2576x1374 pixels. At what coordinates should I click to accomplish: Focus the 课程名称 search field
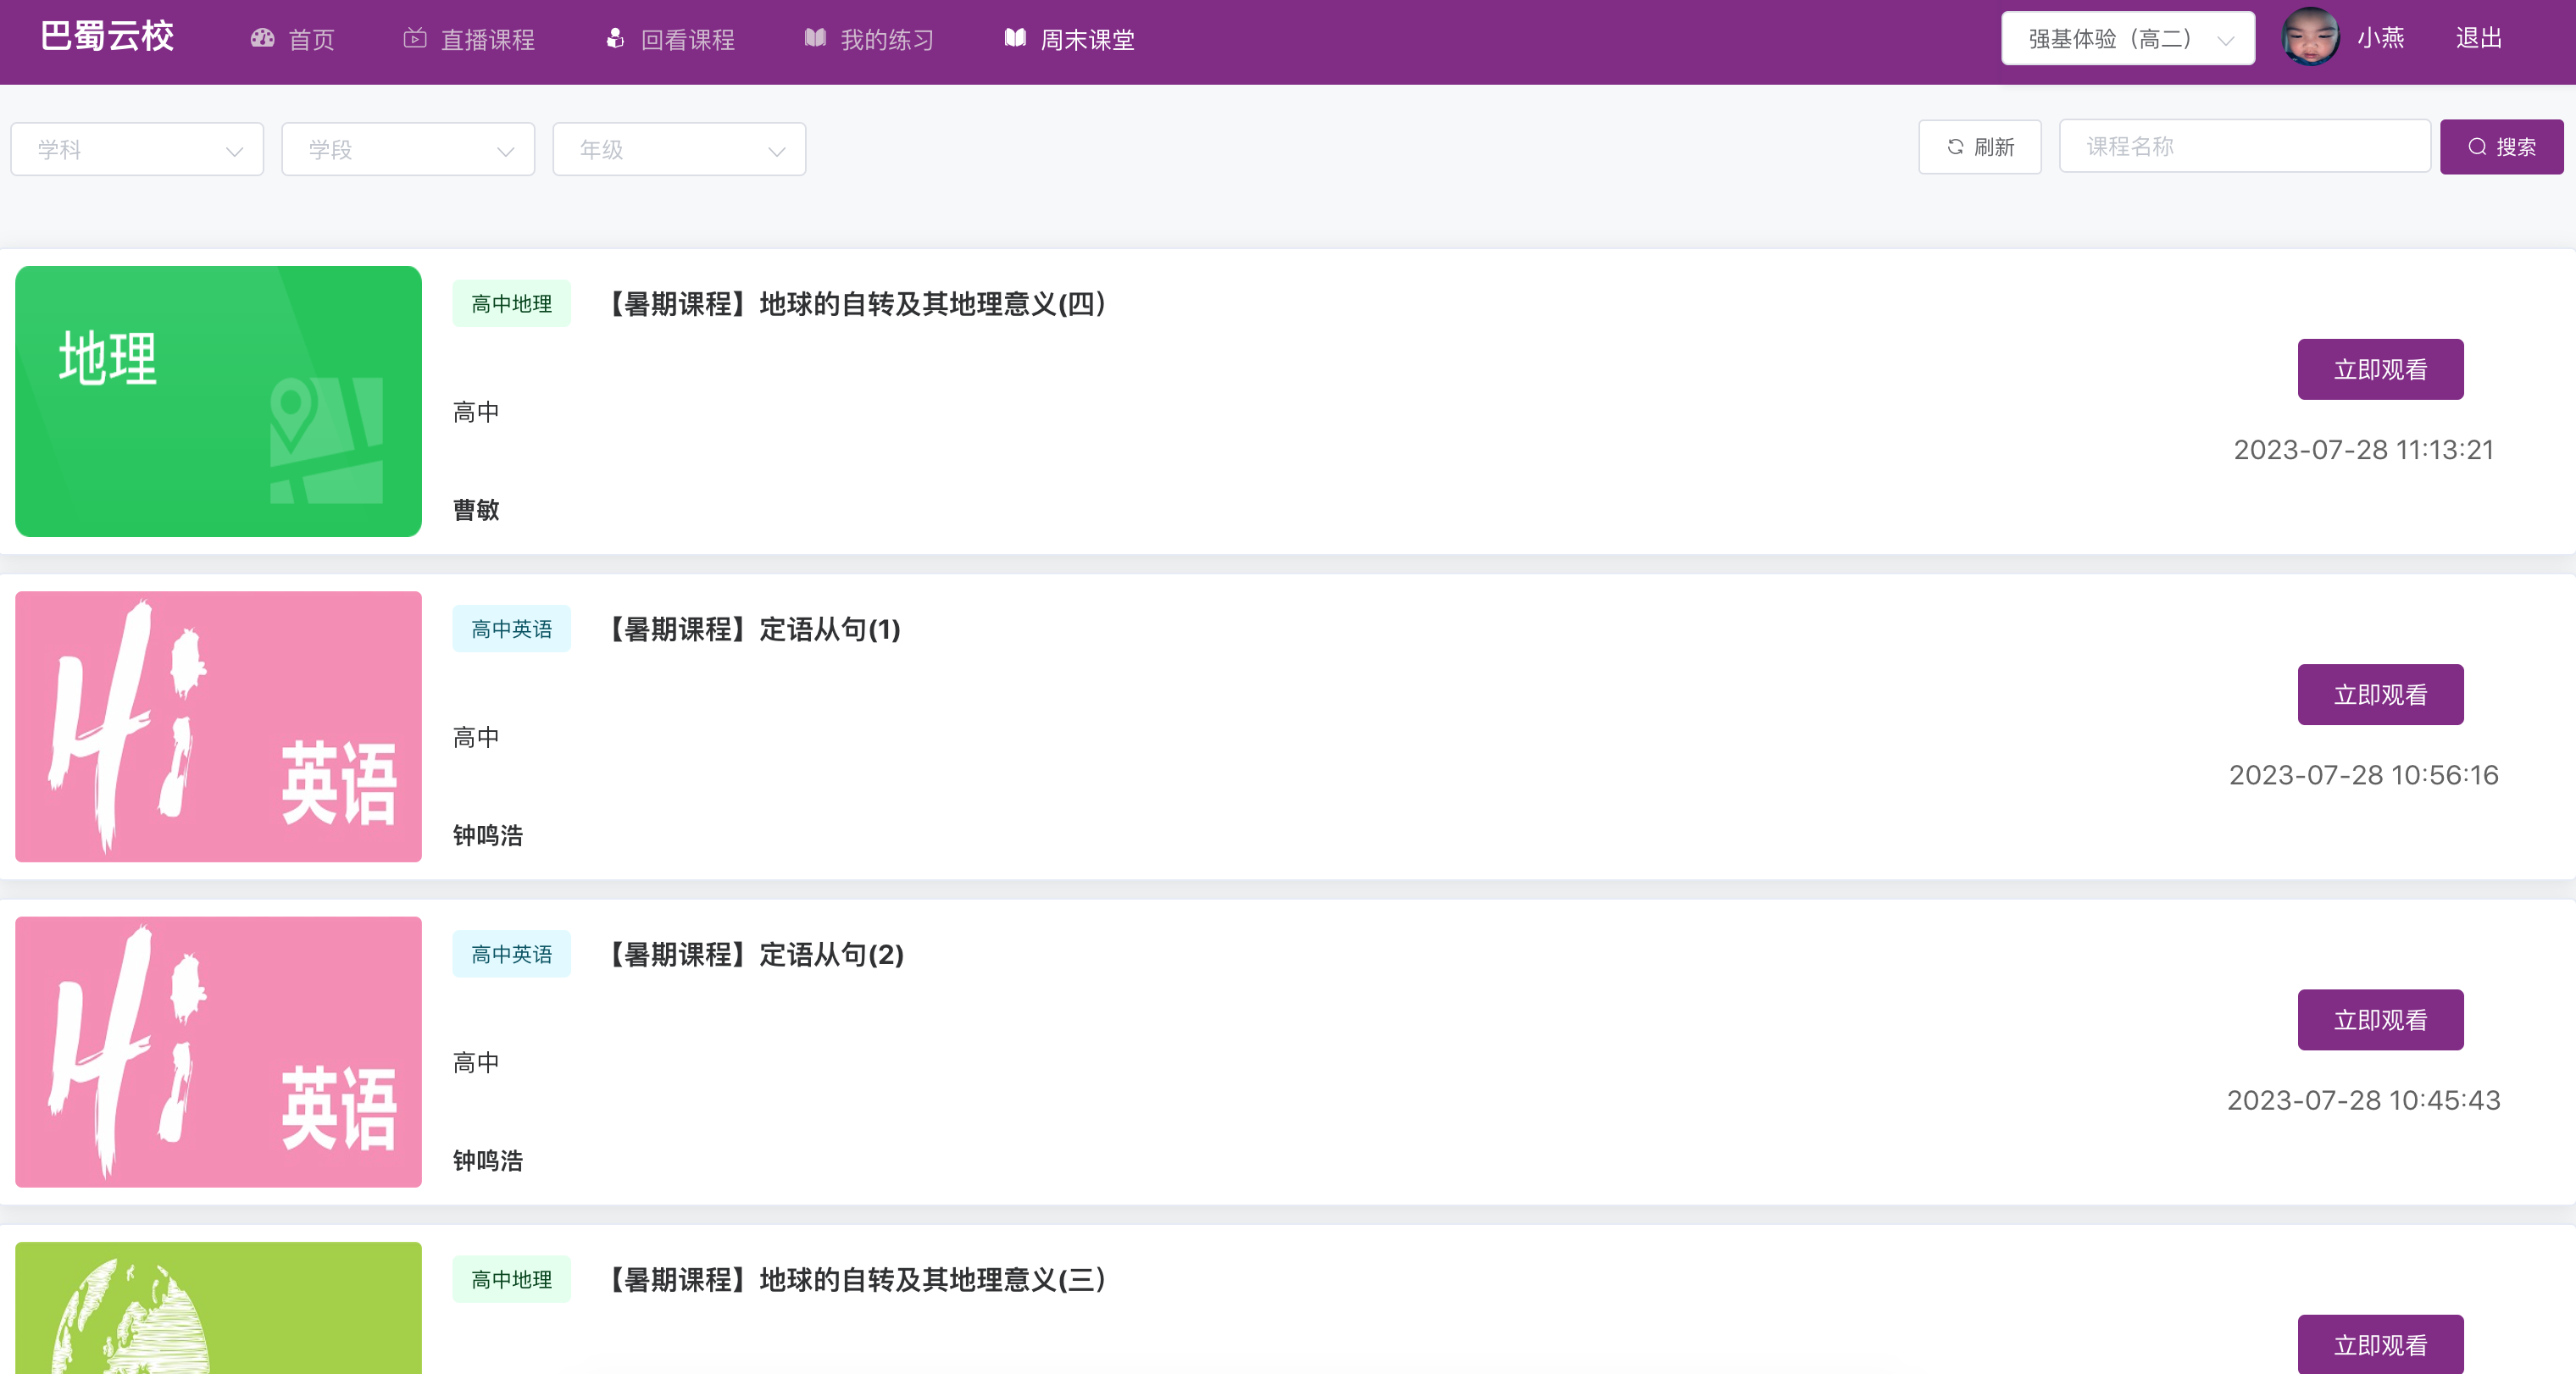(2244, 146)
